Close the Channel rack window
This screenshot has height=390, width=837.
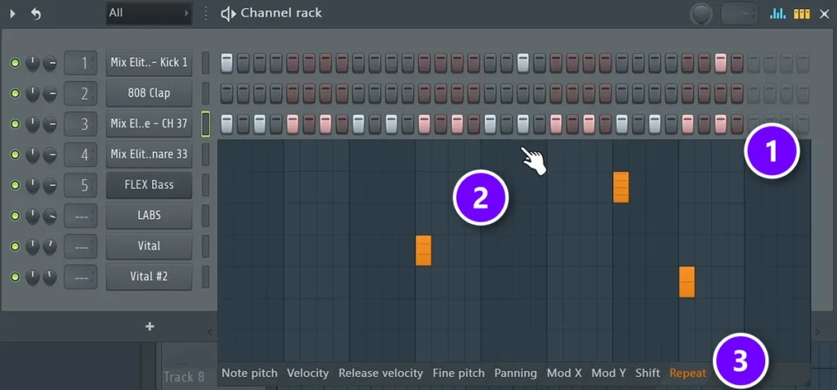click(824, 14)
